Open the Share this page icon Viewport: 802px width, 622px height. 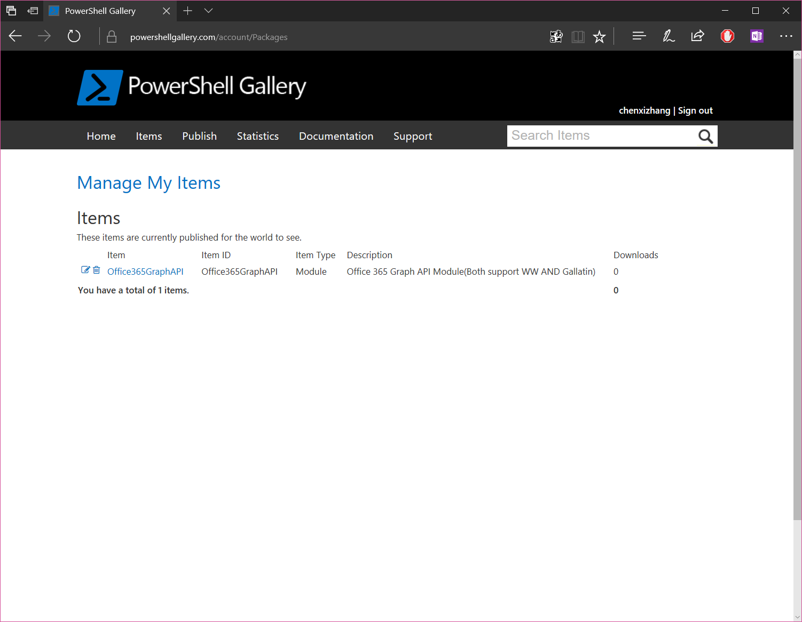698,36
